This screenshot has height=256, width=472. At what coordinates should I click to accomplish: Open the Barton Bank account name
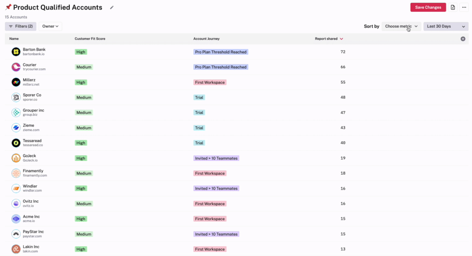pyautogui.click(x=34, y=49)
